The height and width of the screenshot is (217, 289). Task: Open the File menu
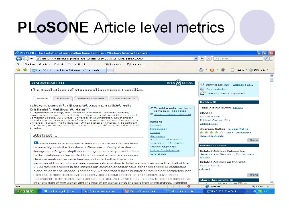pos(18,64)
